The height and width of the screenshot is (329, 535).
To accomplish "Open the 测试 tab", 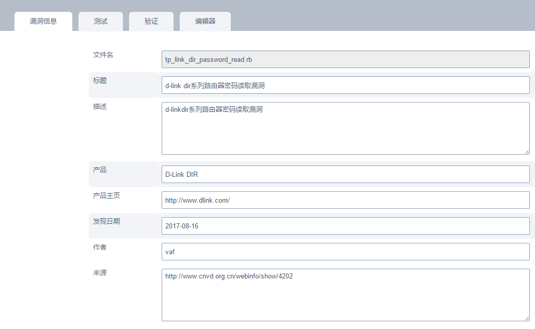I will pyautogui.click(x=101, y=22).
